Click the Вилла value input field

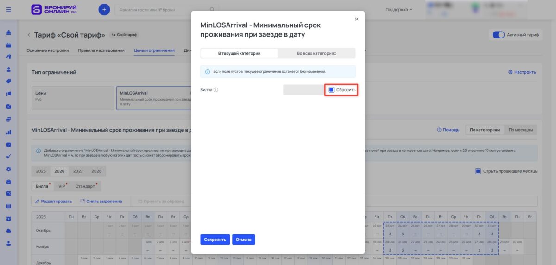304,90
